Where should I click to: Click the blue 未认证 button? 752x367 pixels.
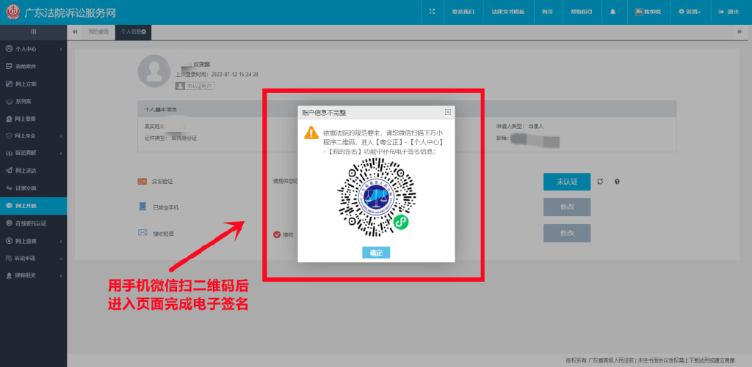(x=567, y=182)
